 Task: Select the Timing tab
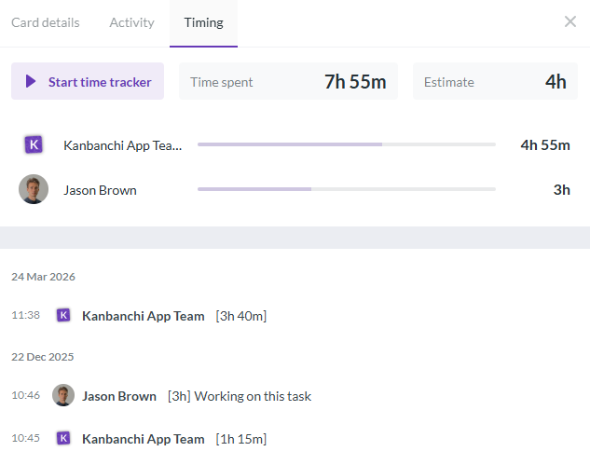pyautogui.click(x=203, y=22)
